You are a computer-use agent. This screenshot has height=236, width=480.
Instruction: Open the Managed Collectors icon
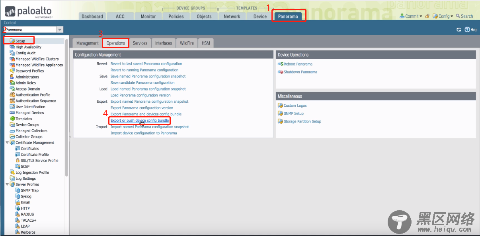(x=12, y=130)
